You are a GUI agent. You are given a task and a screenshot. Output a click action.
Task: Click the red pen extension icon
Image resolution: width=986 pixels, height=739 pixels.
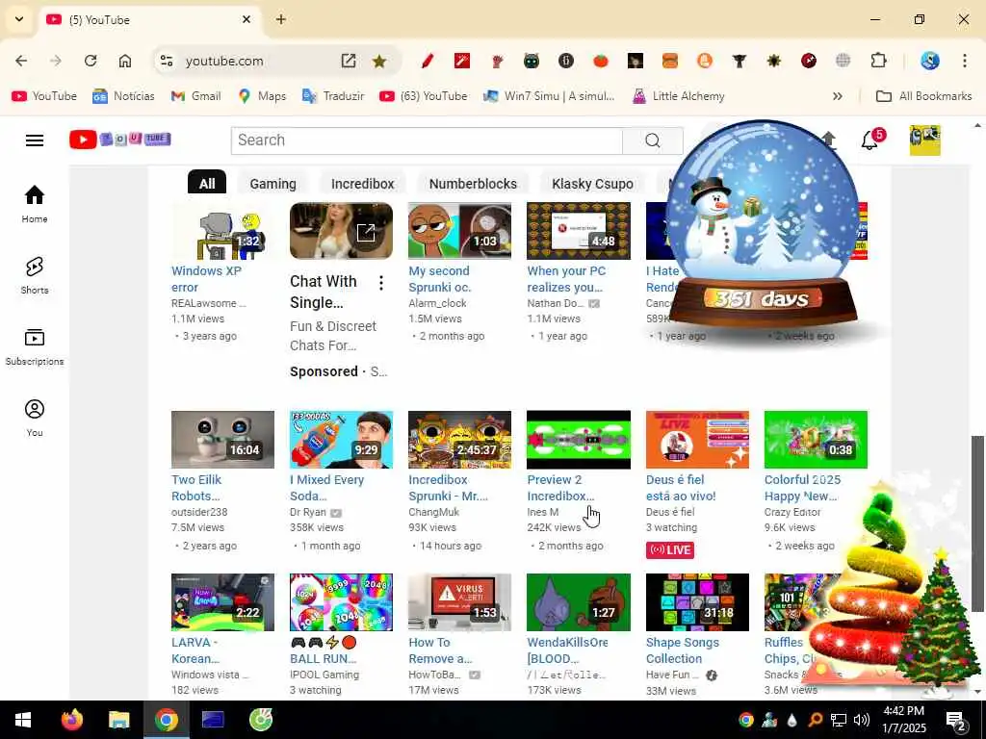pos(428,61)
